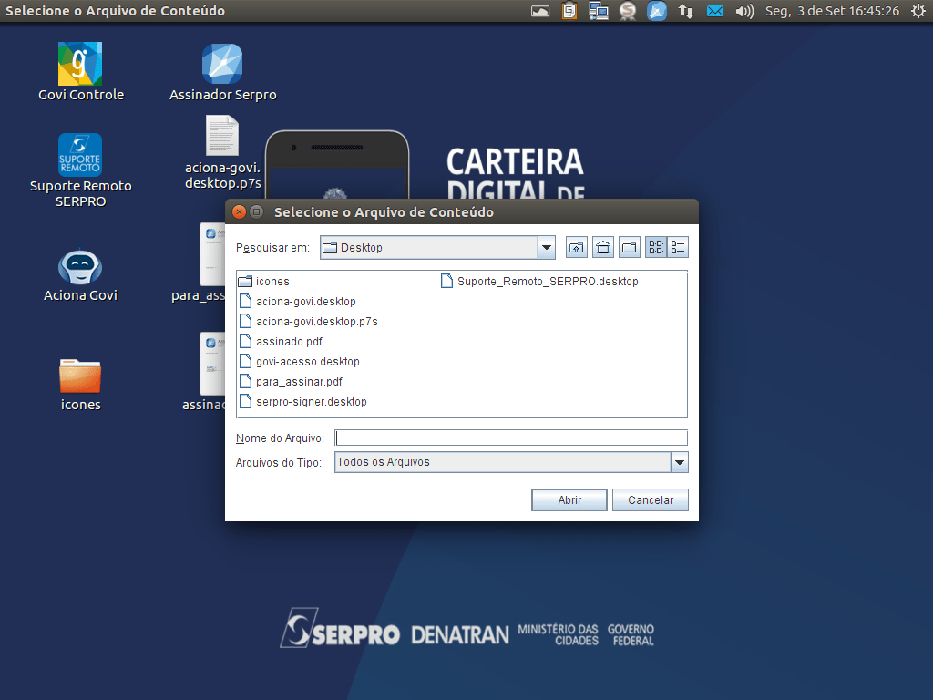Open the Govi Controle desktop icon
This screenshot has width=933, height=700.
click(x=80, y=65)
